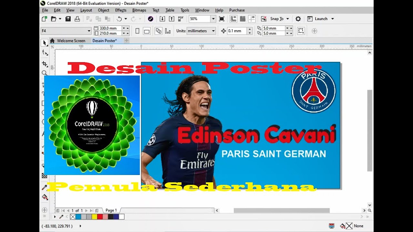413x232 pixels.
Task: Pick the yellow swatch in the color palette
Action: (x=94, y=217)
